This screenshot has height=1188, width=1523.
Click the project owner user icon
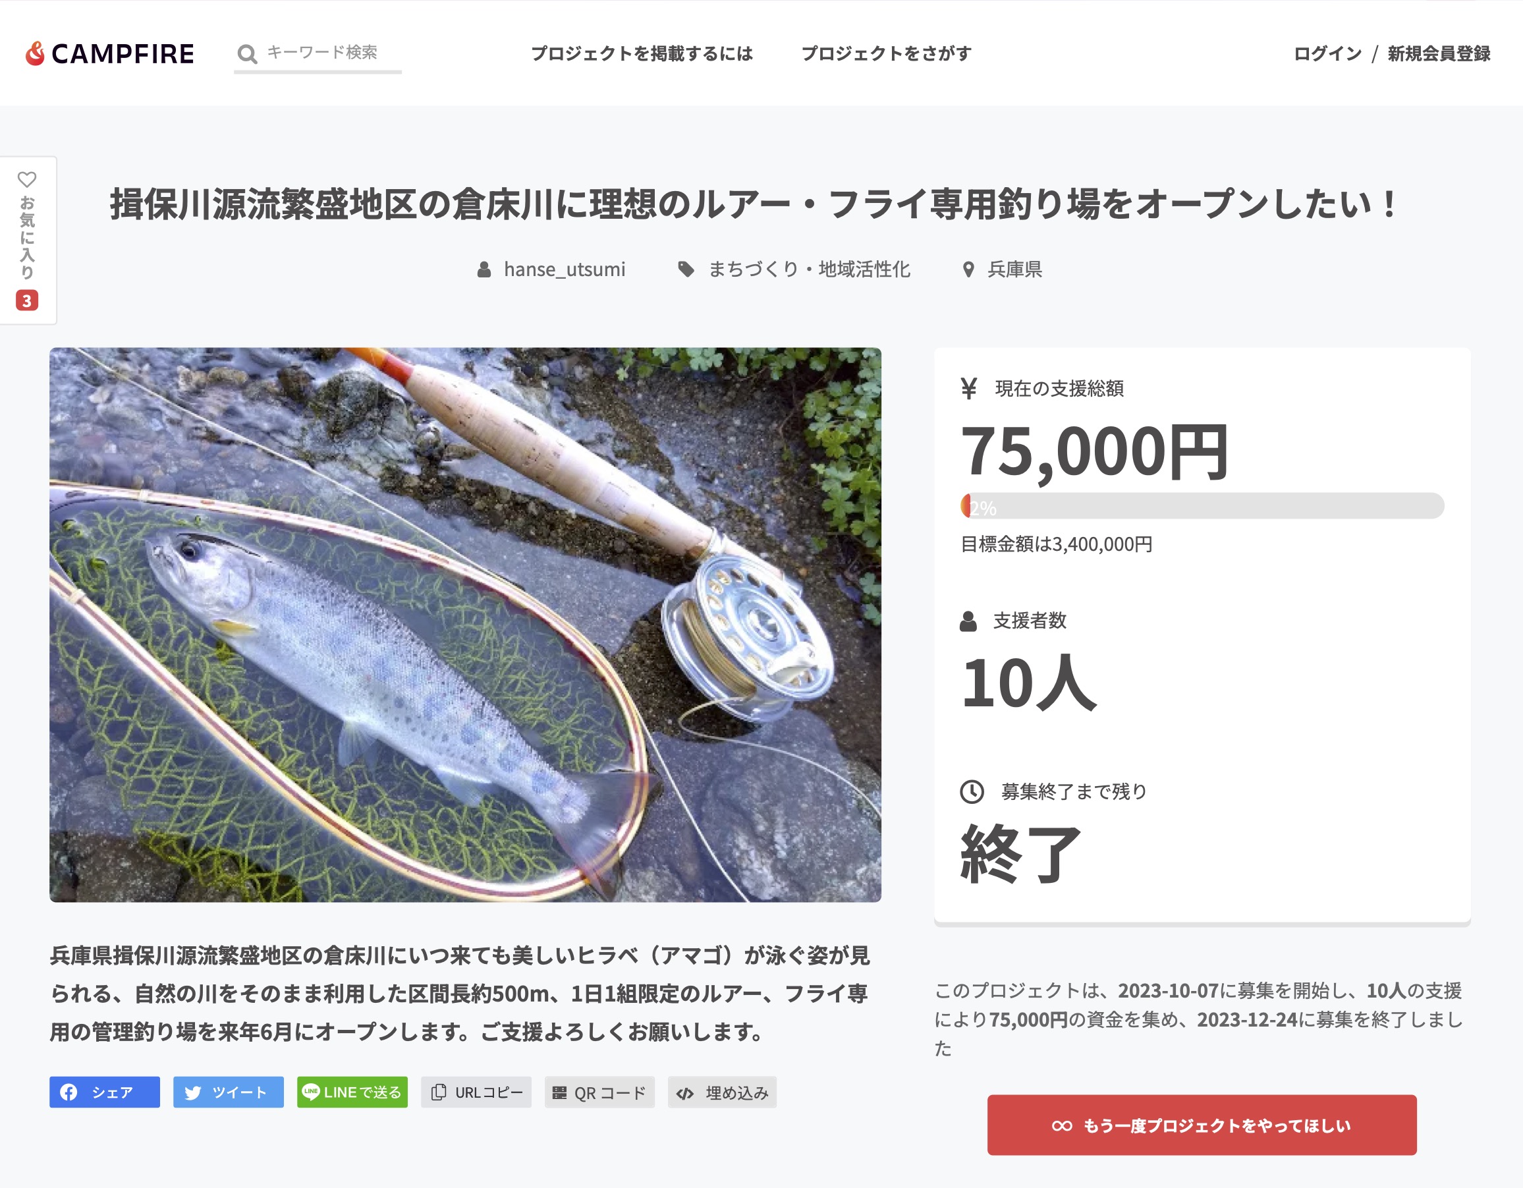coord(484,269)
